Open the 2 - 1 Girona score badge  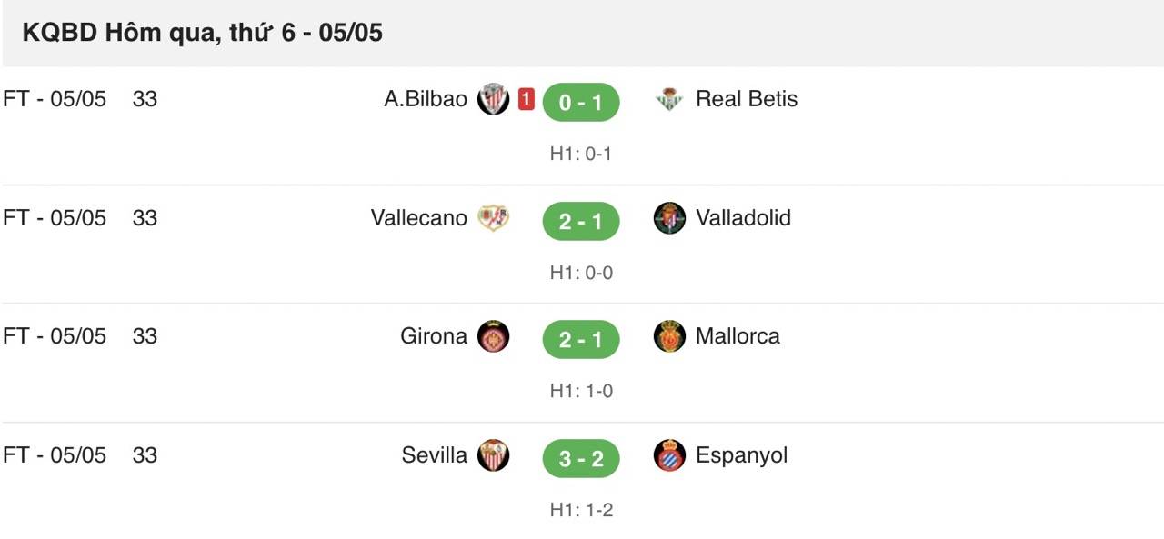click(580, 340)
